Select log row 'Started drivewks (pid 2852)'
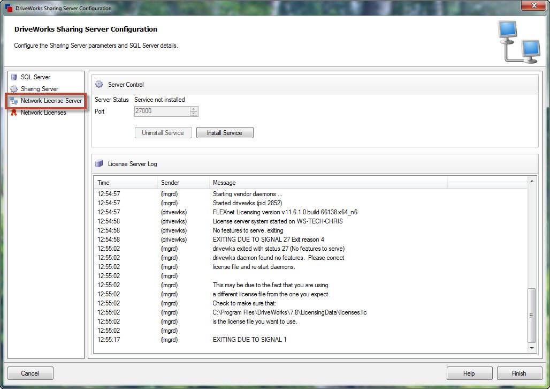This screenshot has height=389, width=550. tap(311, 203)
